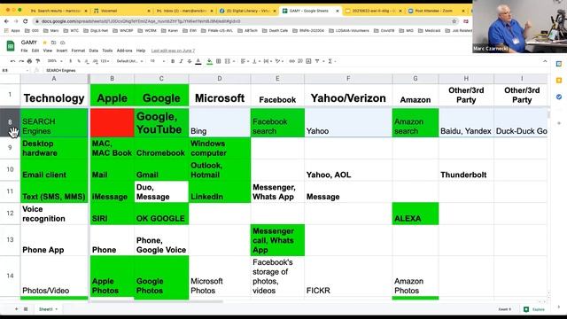Open the font size dropdown

pos(158,61)
